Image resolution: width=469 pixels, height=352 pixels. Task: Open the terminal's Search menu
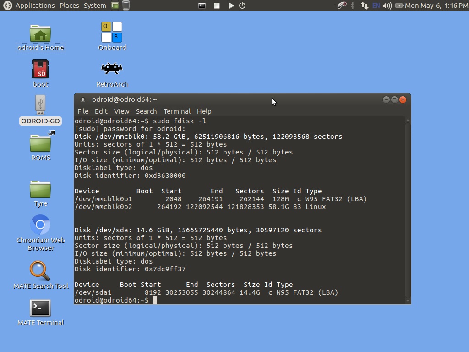(146, 111)
